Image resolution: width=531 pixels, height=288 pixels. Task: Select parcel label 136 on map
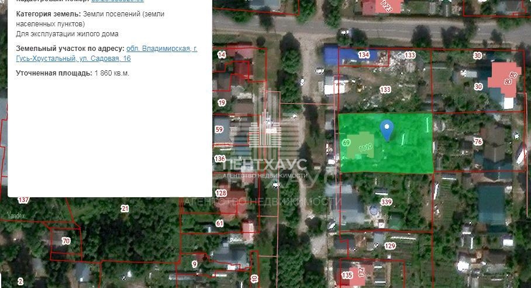220,158
